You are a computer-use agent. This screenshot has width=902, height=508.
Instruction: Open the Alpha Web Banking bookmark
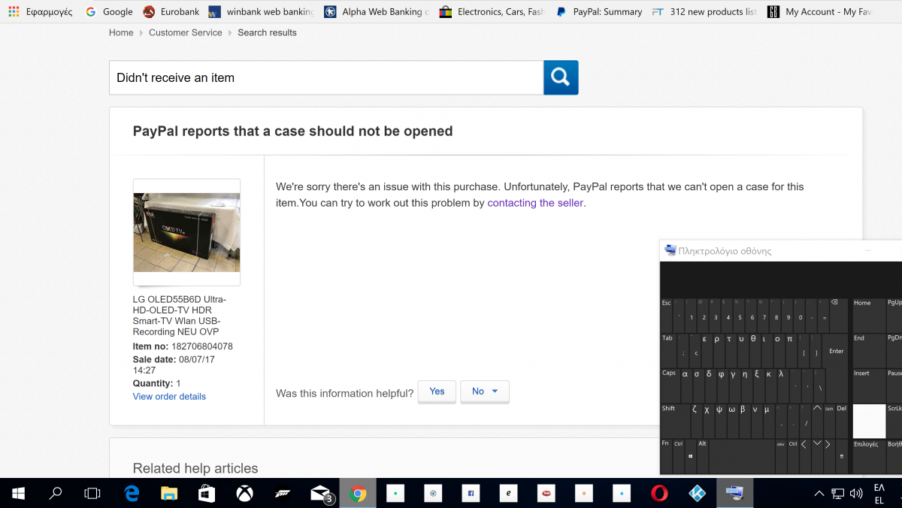click(377, 11)
